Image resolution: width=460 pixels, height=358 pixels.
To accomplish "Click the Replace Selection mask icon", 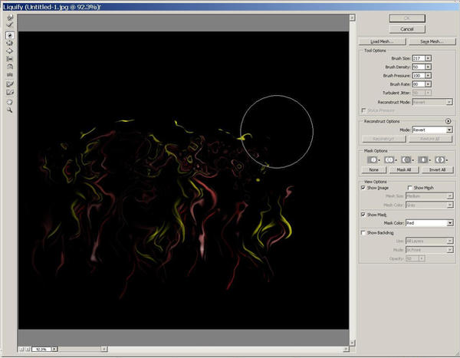I will 373,160.
